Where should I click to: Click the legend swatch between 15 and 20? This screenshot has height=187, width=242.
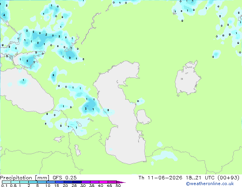(x=60, y=182)
